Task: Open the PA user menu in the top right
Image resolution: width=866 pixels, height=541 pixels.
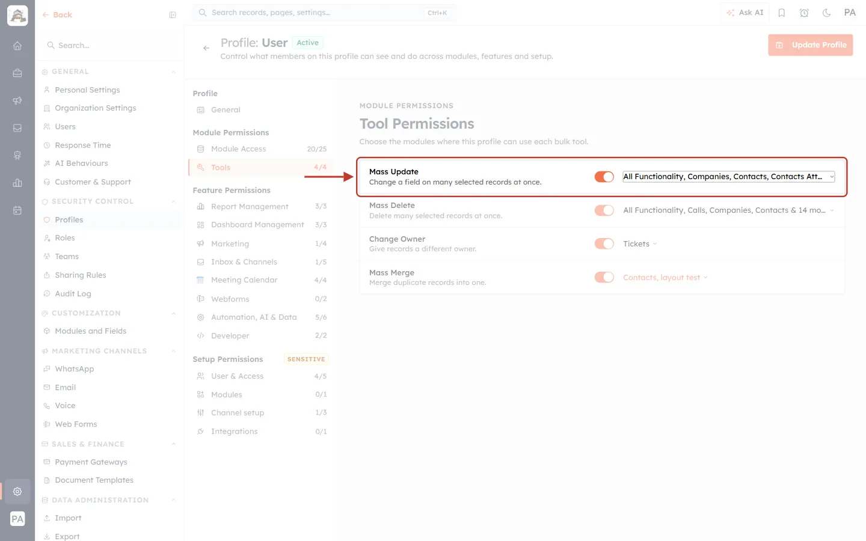Action: pyautogui.click(x=850, y=13)
